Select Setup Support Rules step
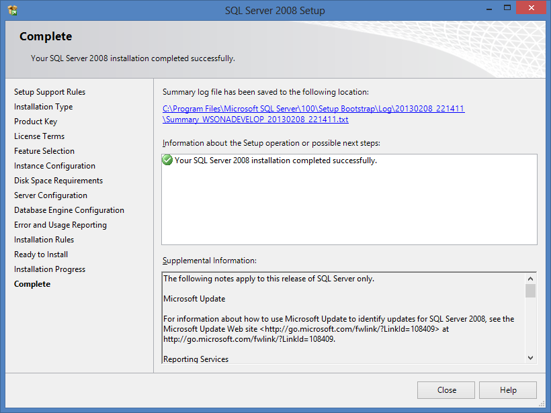 click(x=50, y=91)
